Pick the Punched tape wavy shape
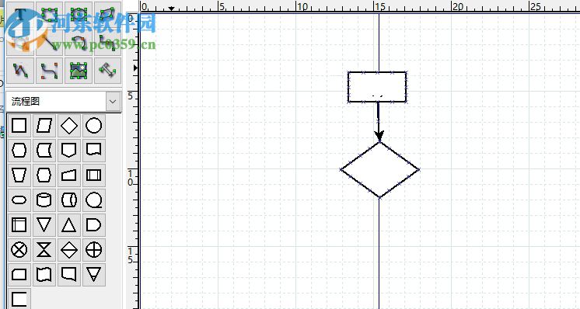580x309 pixels. (x=44, y=275)
